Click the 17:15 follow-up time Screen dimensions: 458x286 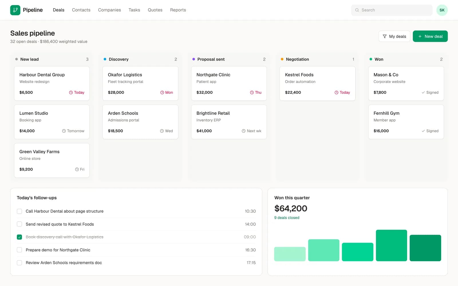[x=251, y=263]
